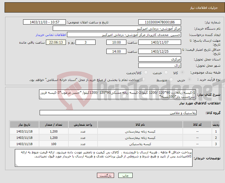Viewport: 225px width, 183px height.
Task: Click the buyer notes text area
Action: [x=104, y=158]
